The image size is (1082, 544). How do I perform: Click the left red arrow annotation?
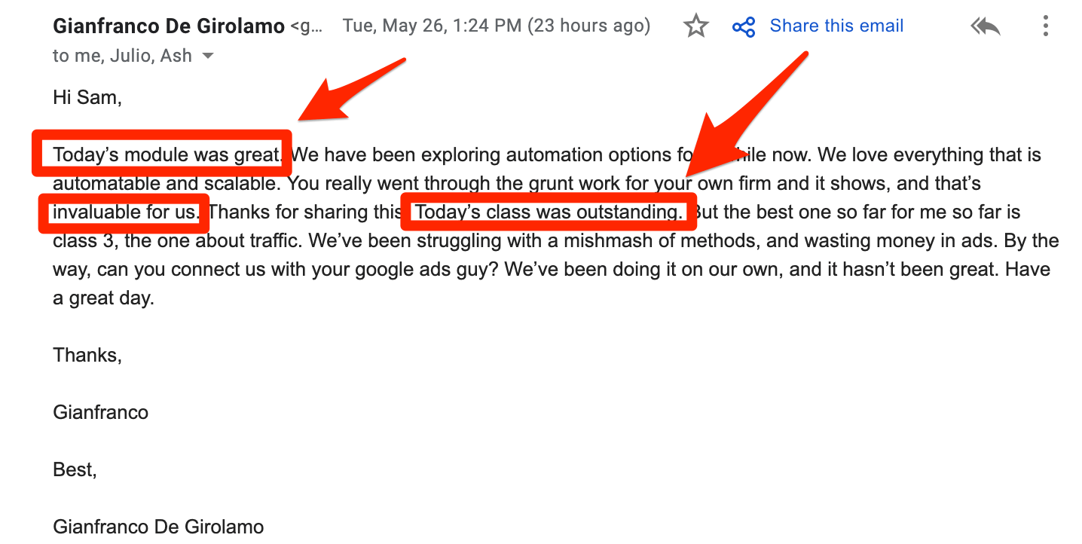point(353,90)
